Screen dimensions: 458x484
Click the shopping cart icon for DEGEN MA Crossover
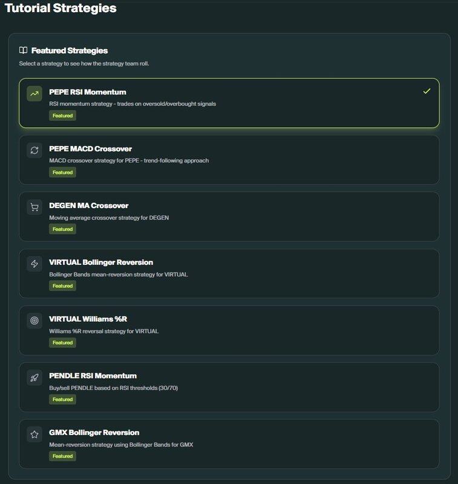point(34,207)
